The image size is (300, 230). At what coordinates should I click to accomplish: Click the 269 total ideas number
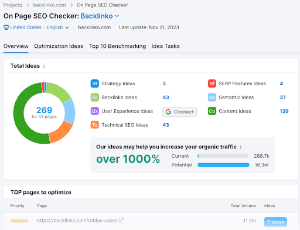[44, 110]
